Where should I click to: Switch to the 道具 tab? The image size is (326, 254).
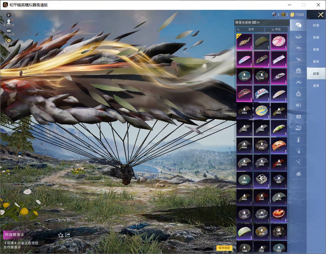tap(316, 86)
